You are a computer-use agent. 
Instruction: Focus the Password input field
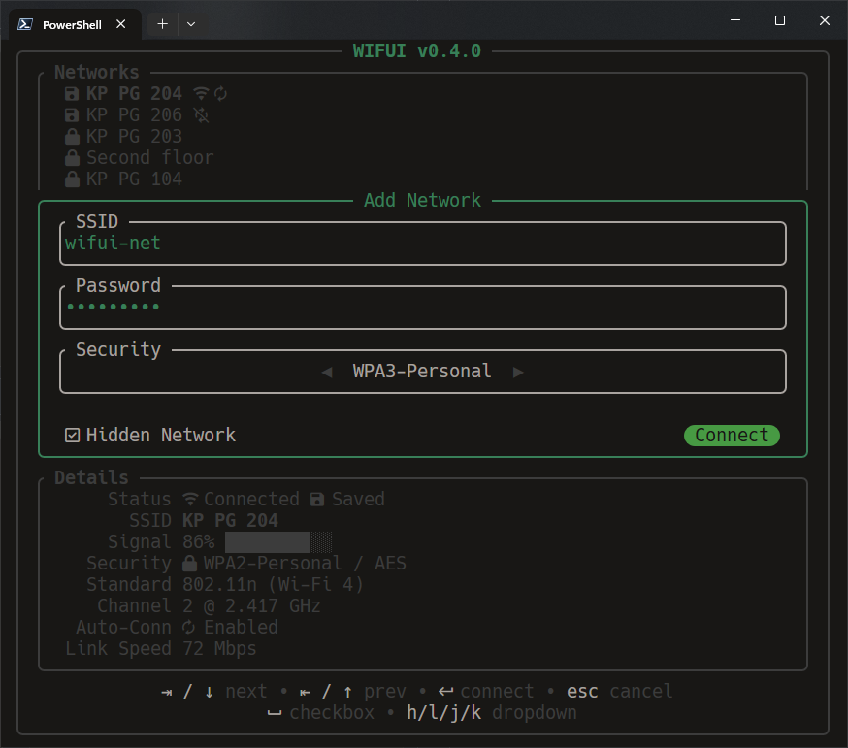coord(423,308)
